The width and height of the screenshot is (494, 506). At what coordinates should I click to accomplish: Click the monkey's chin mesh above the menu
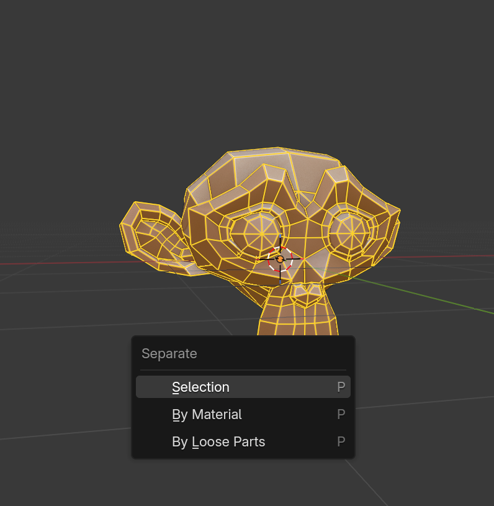coord(297,321)
